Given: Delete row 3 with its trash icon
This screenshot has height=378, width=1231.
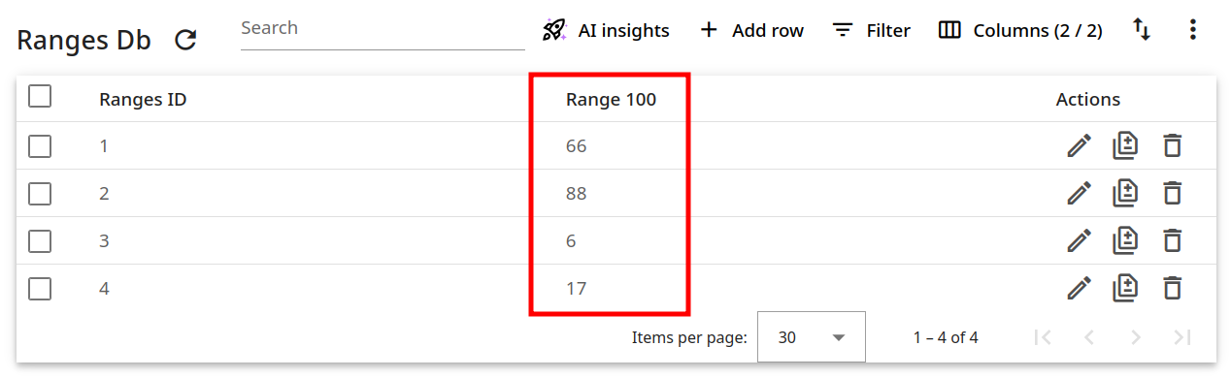Looking at the screenshot, I should pyautogui.click(x=1173, y=240).
